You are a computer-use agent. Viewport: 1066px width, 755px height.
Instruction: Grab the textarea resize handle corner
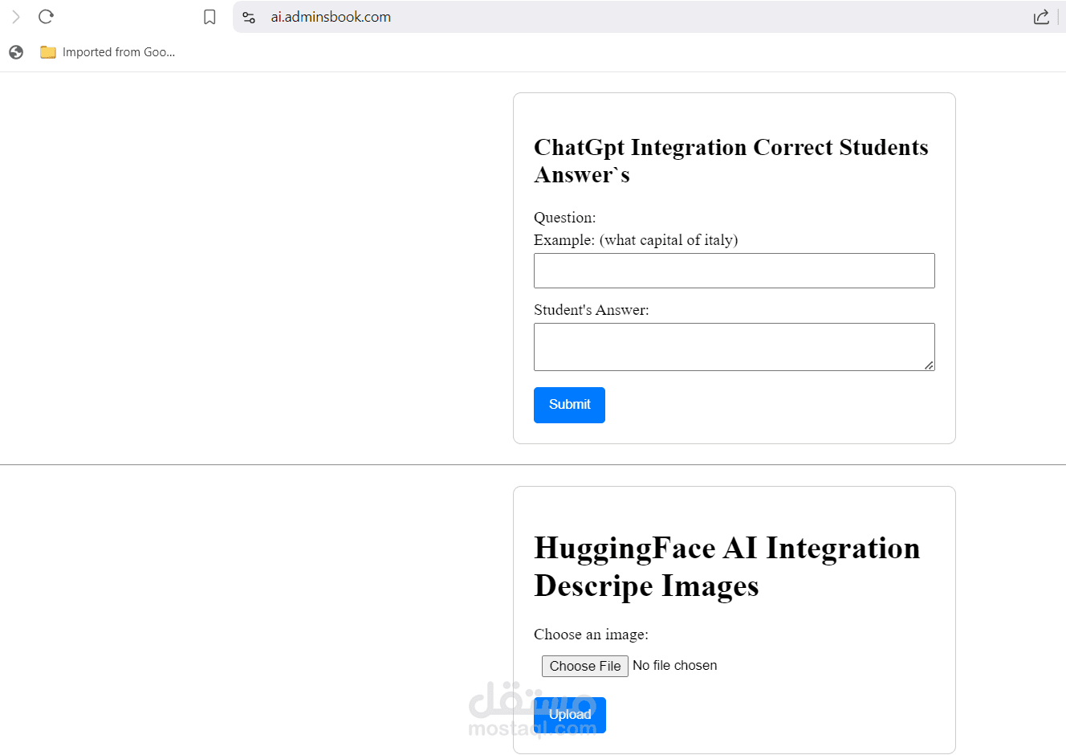(x=929, y=365)
